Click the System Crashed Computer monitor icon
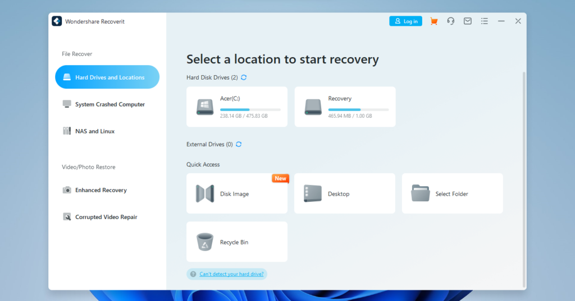575x301 pixels. tap(67, 104)
